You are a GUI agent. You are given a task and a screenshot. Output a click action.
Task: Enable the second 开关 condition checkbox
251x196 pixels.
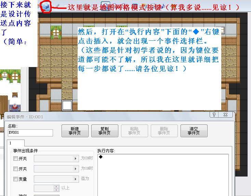coord(15,169)
